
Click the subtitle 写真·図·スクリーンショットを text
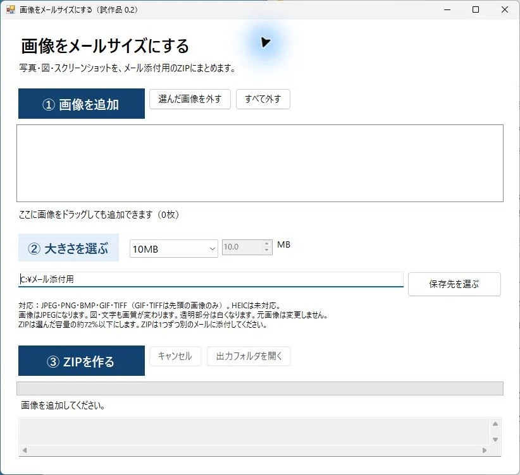(x=128, y=68)
